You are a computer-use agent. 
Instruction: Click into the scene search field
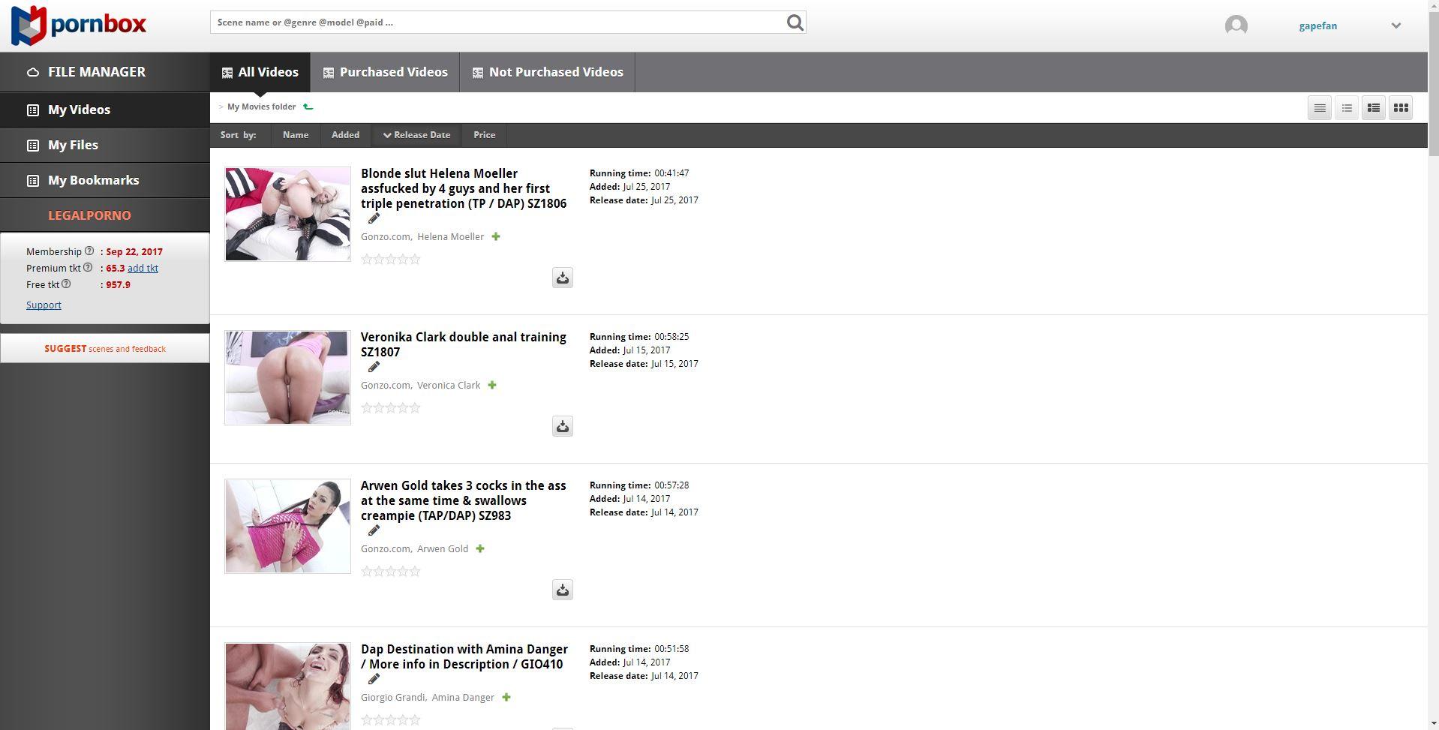point(495,23)
